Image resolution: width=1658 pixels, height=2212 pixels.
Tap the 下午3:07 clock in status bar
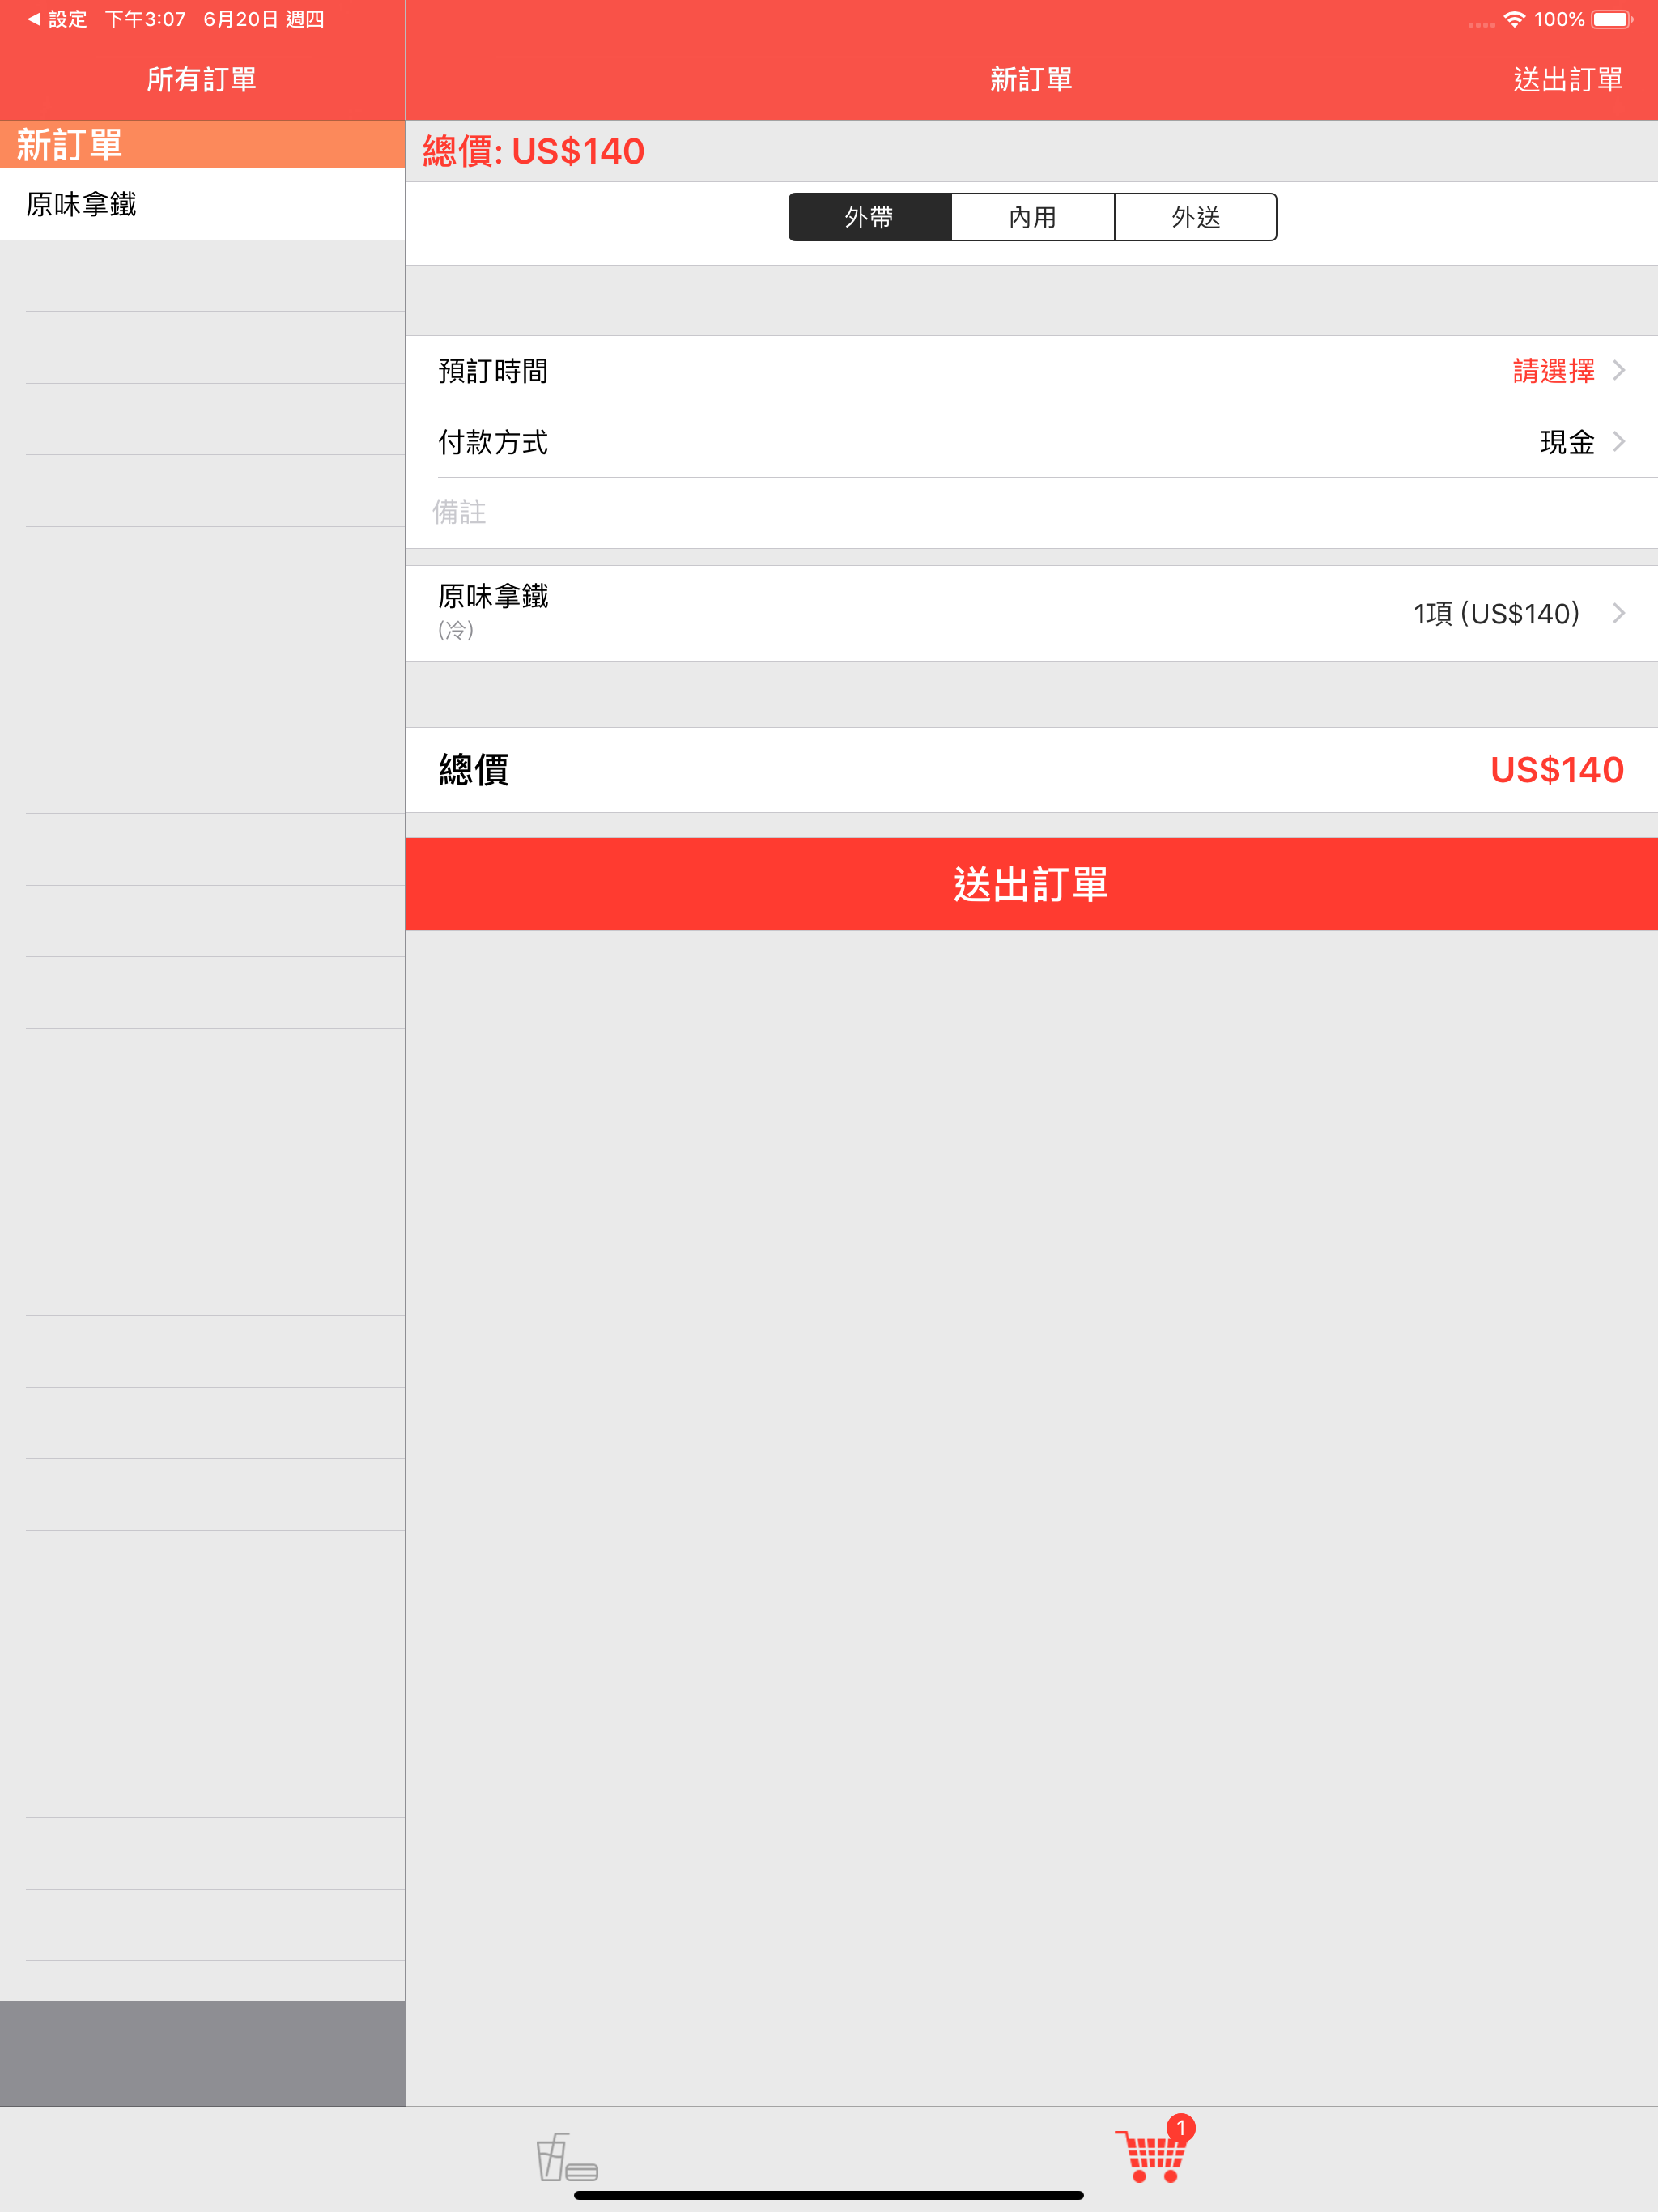click(x=146, y=19)
